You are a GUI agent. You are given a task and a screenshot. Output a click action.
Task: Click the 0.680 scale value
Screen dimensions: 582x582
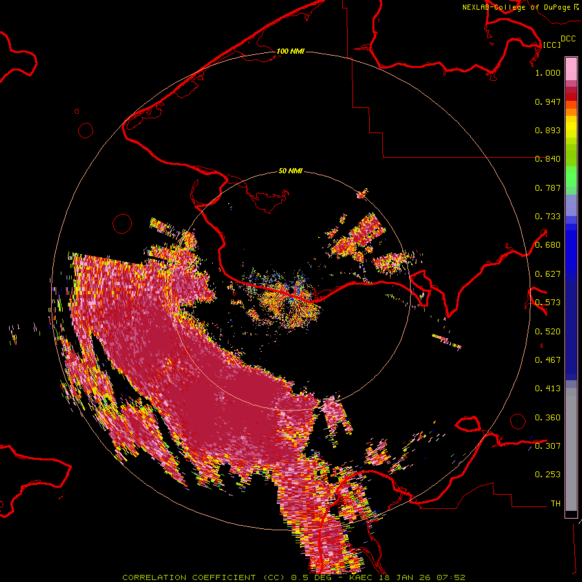coord(548,245)
